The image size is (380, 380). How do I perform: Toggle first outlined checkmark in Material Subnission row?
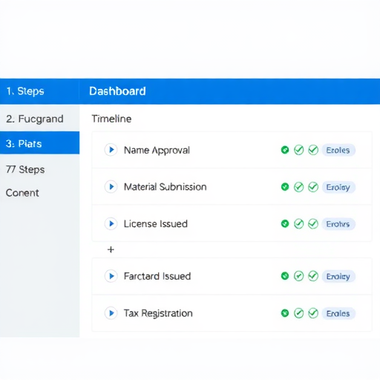click(x=299, y=187)
